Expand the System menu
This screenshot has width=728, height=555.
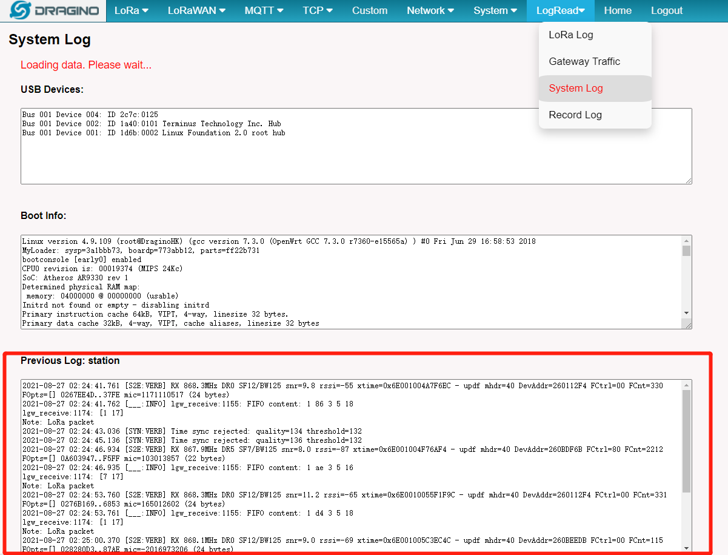pos(495,10)
